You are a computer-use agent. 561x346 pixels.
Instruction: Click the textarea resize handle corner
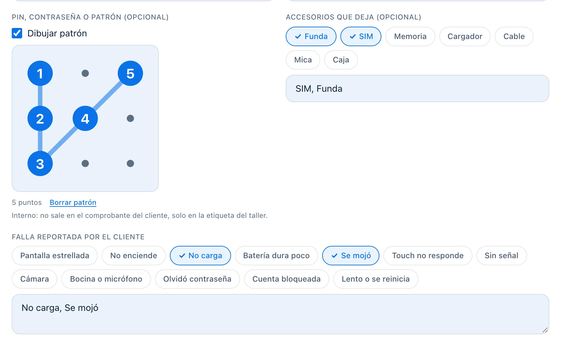[x=545, y=330]
